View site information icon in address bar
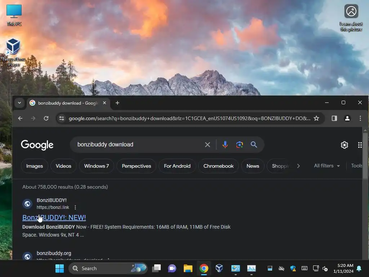 (62, 118)
